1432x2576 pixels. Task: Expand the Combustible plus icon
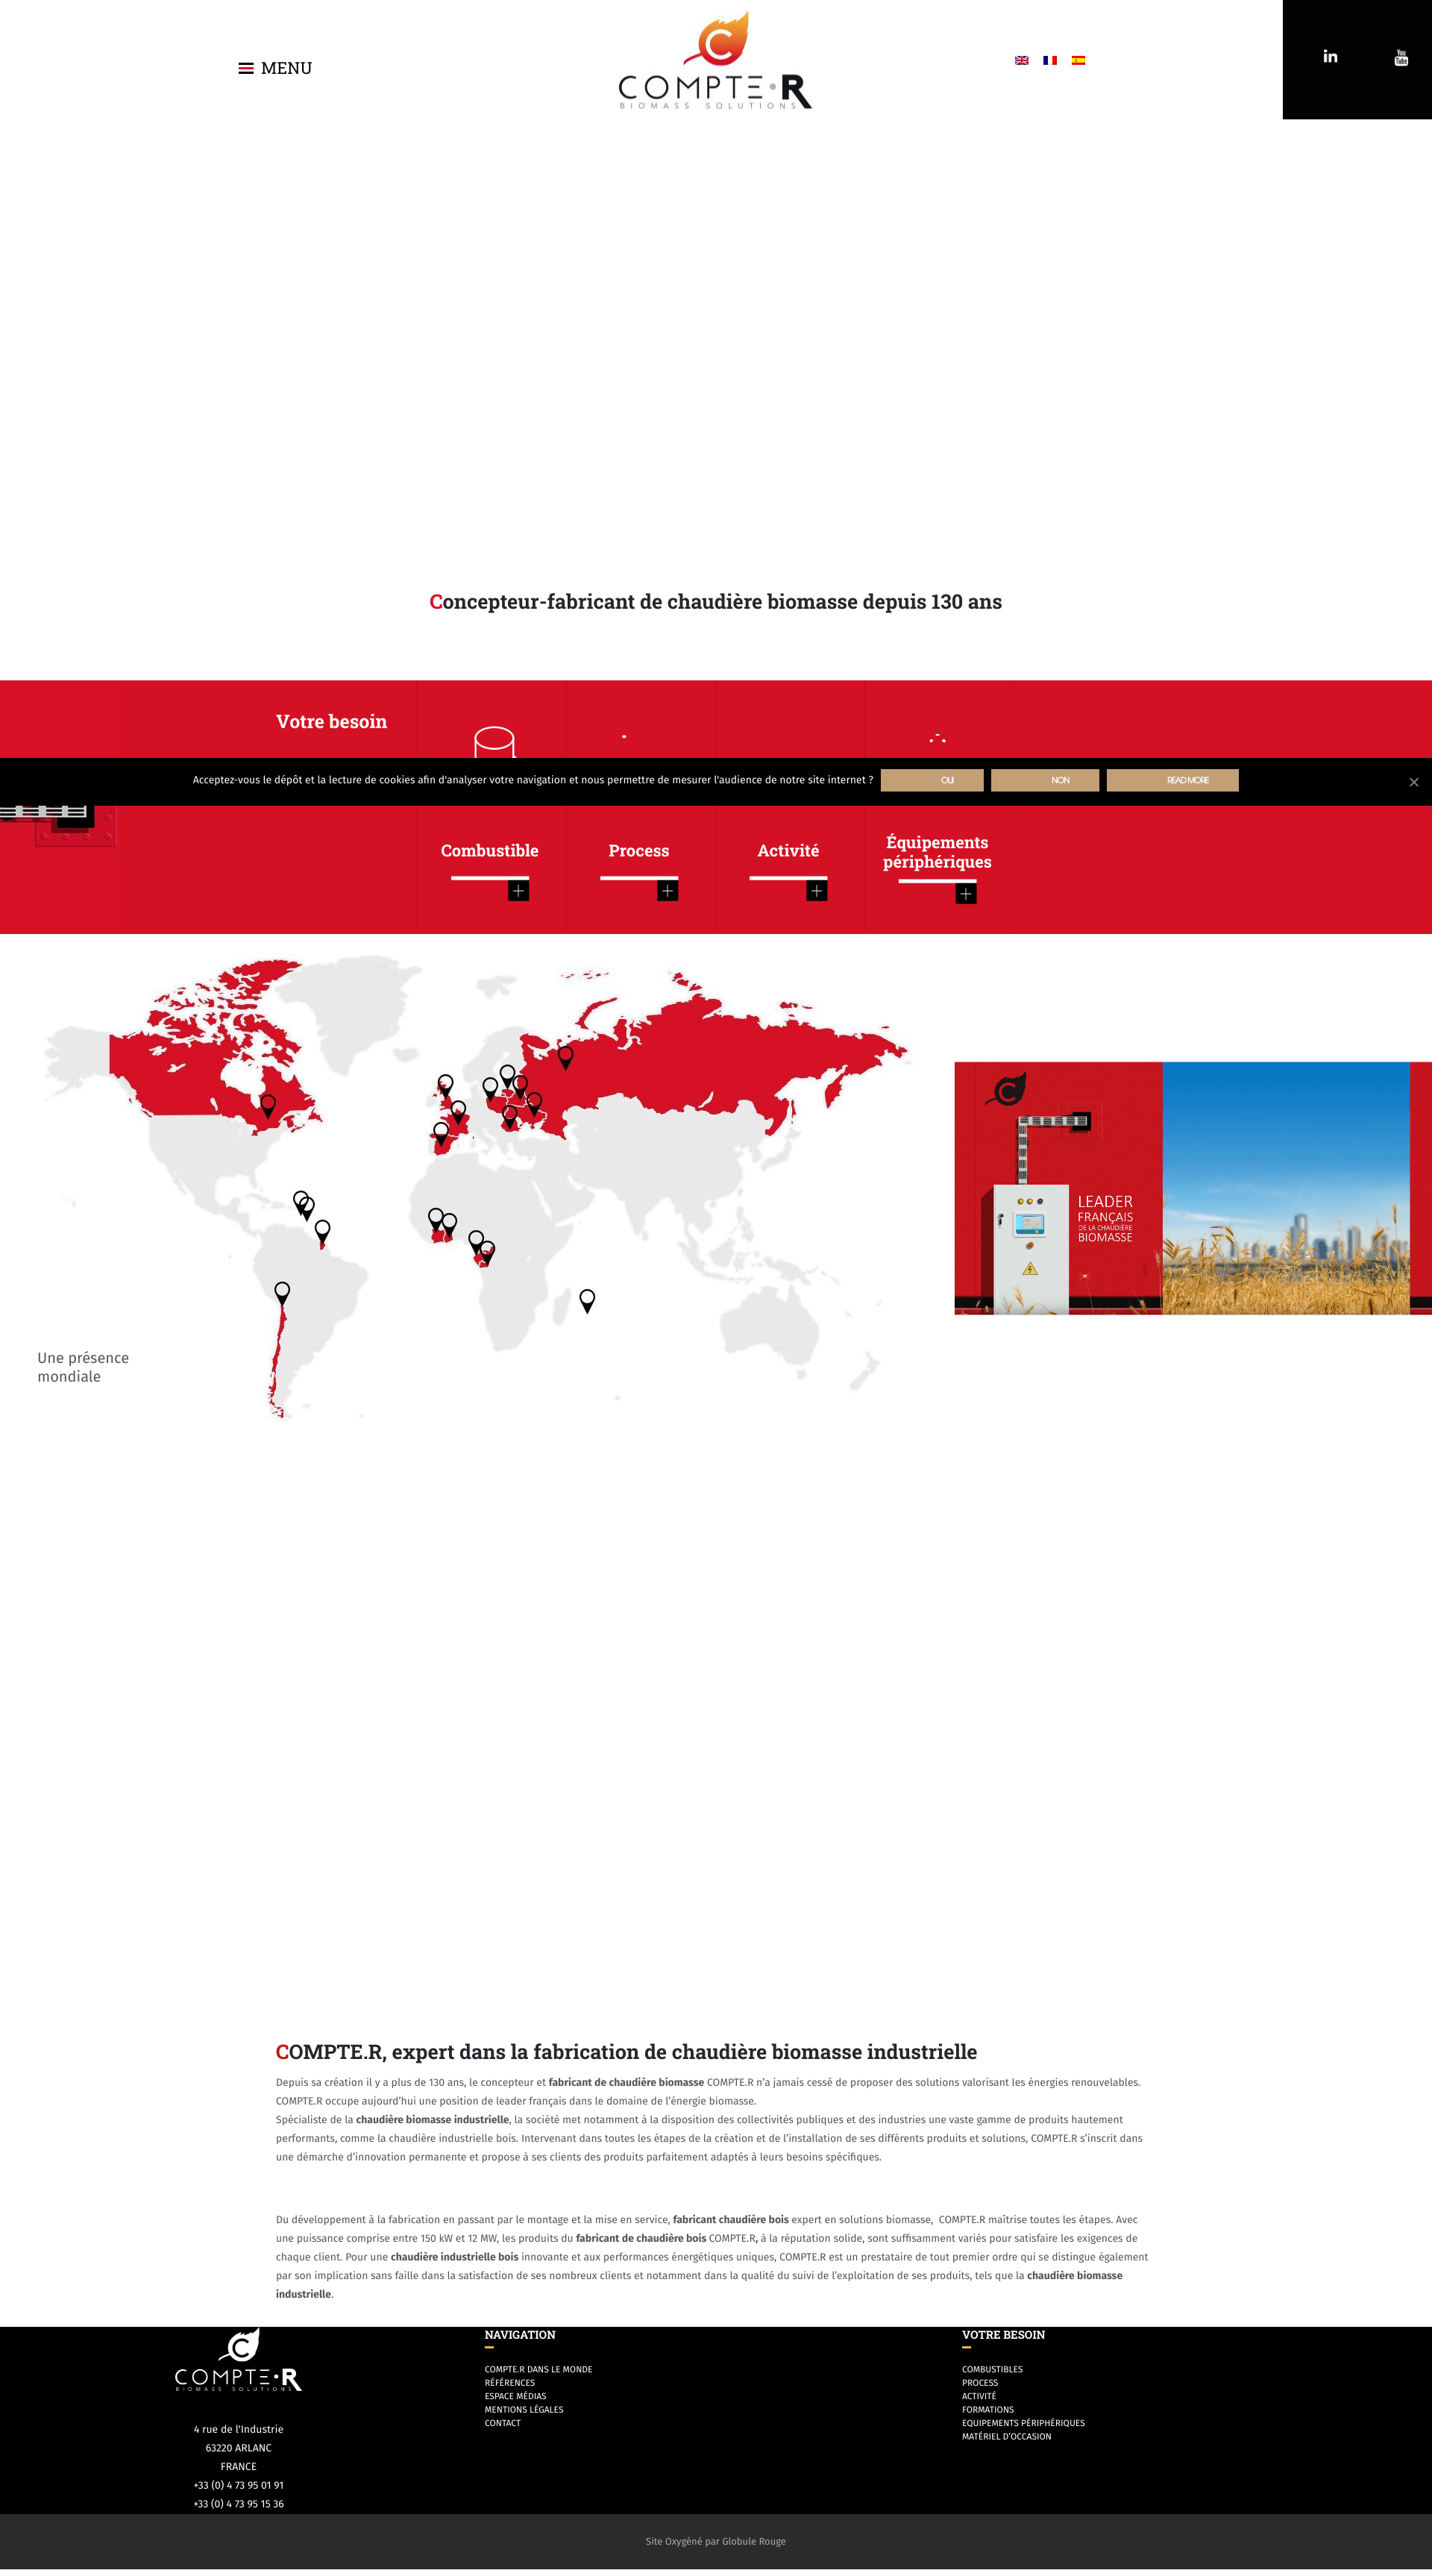[518, 890]
